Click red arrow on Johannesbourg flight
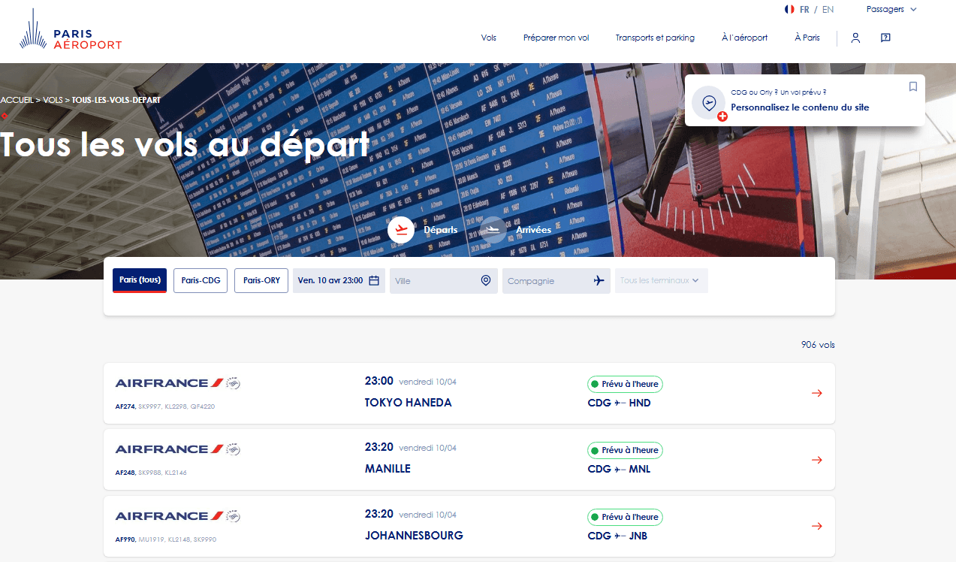Viewport: 956px width, 562px height. tap(817, 526)
